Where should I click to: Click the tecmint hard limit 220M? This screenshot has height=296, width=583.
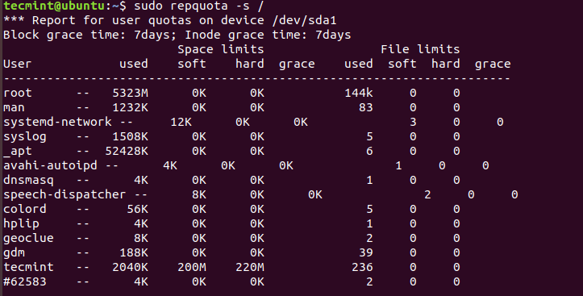(x=250, y=267)
